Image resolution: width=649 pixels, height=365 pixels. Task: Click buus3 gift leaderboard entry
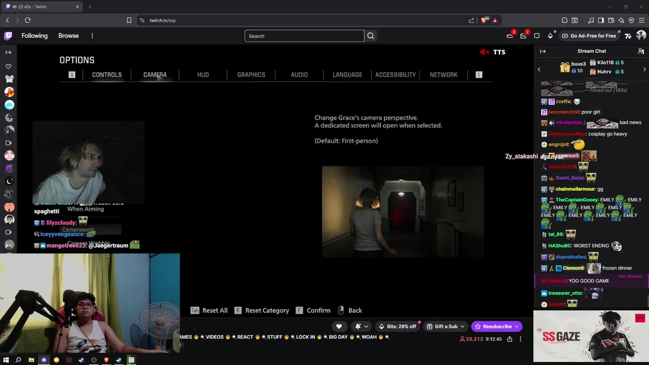click(573, 67)
